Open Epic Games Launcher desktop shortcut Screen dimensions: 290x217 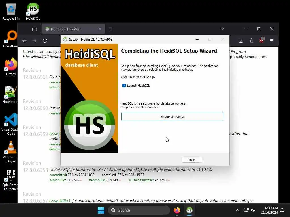click(10, 180)
